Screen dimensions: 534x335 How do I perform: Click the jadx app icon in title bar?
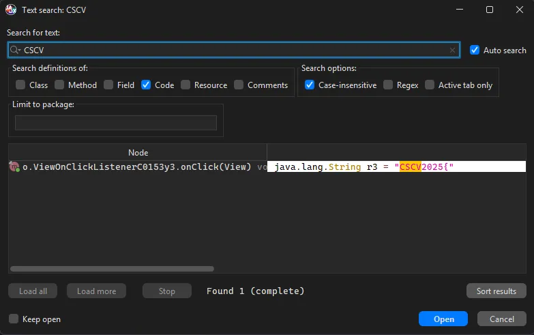pos(12,10)
